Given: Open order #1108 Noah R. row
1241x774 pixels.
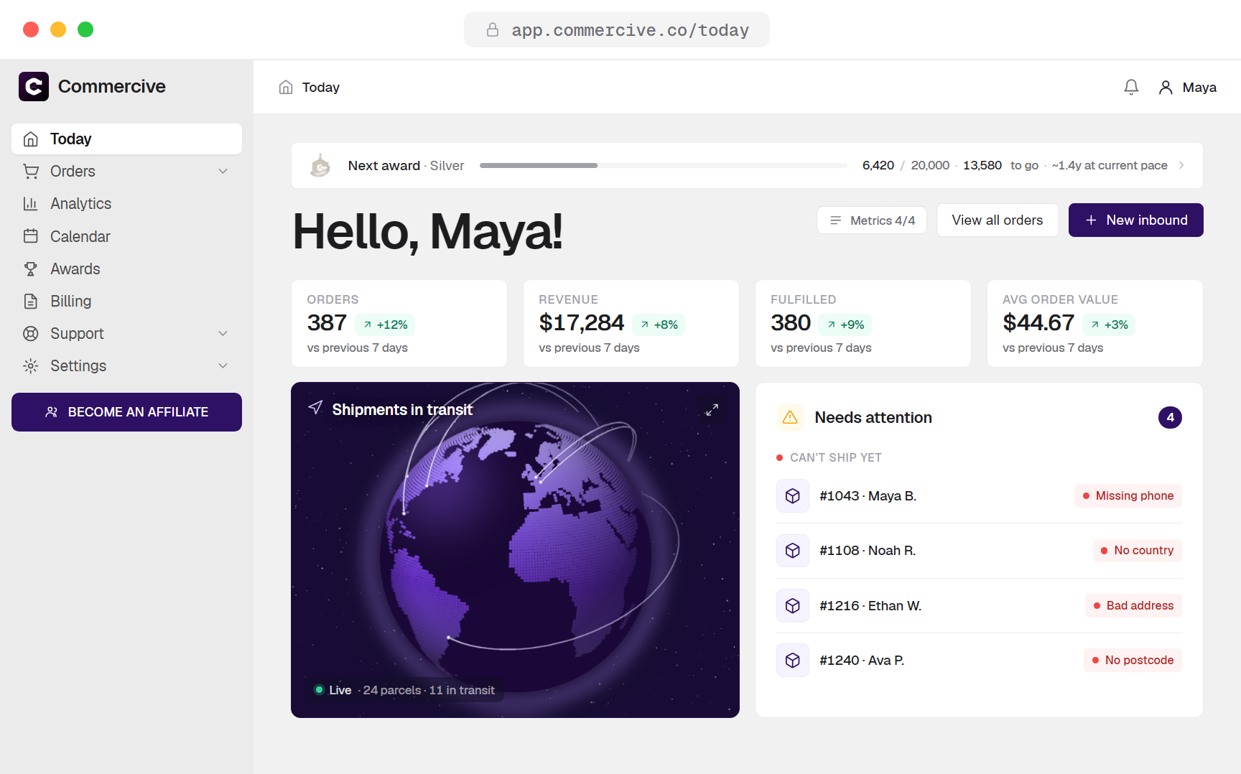Looking at the screenshot, I should 979,551.
